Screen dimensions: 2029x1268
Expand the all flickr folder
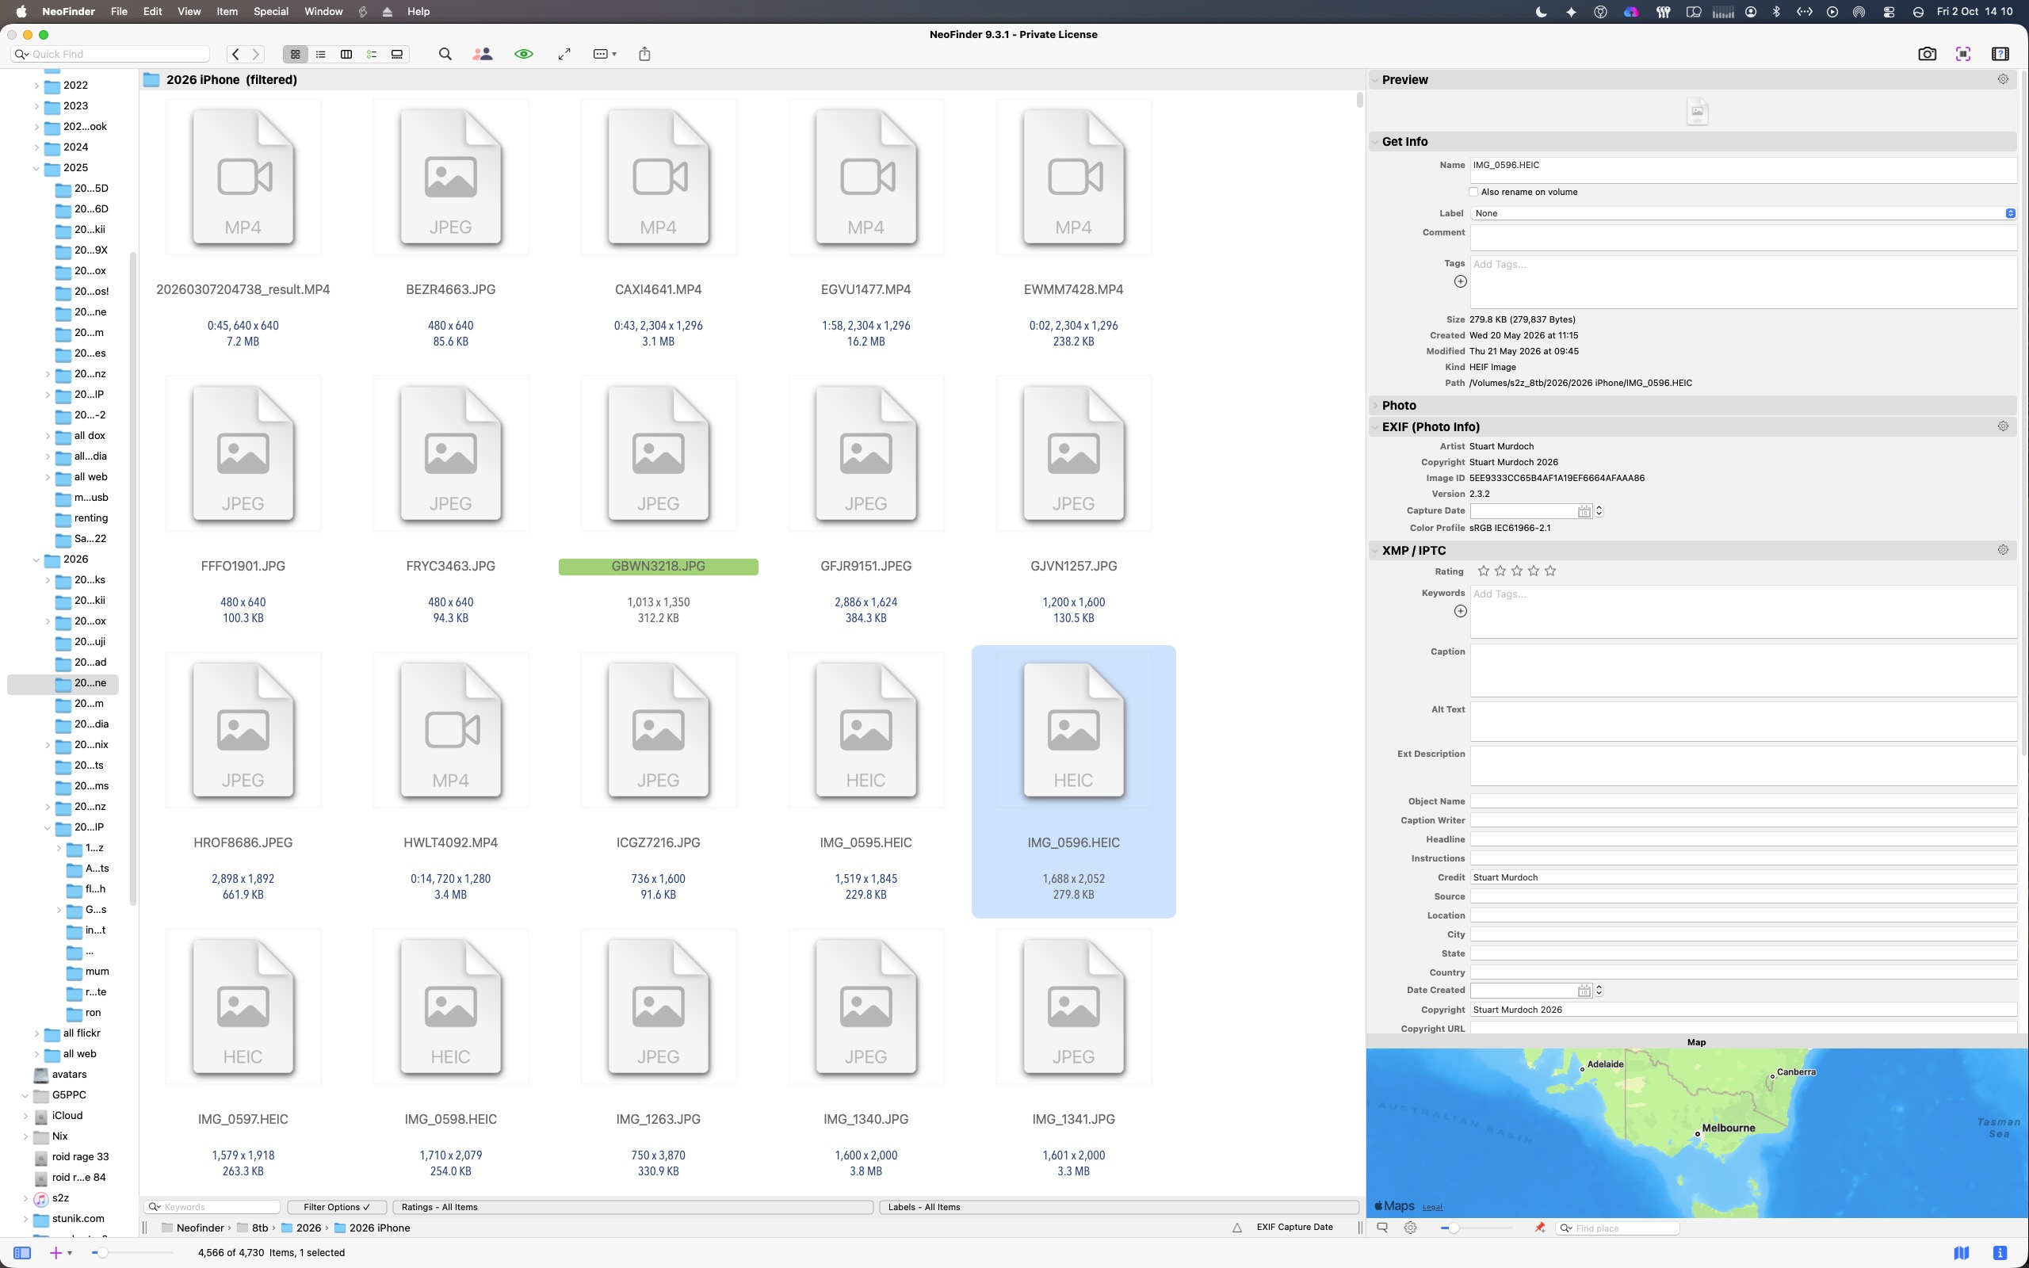coord(36,1033)
